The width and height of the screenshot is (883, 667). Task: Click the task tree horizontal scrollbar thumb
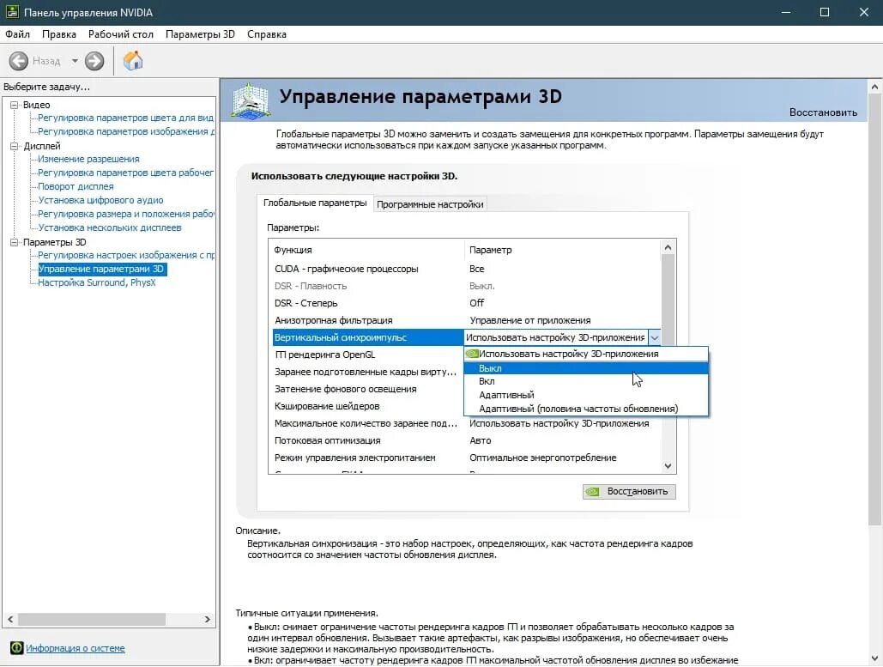[92, 619]
